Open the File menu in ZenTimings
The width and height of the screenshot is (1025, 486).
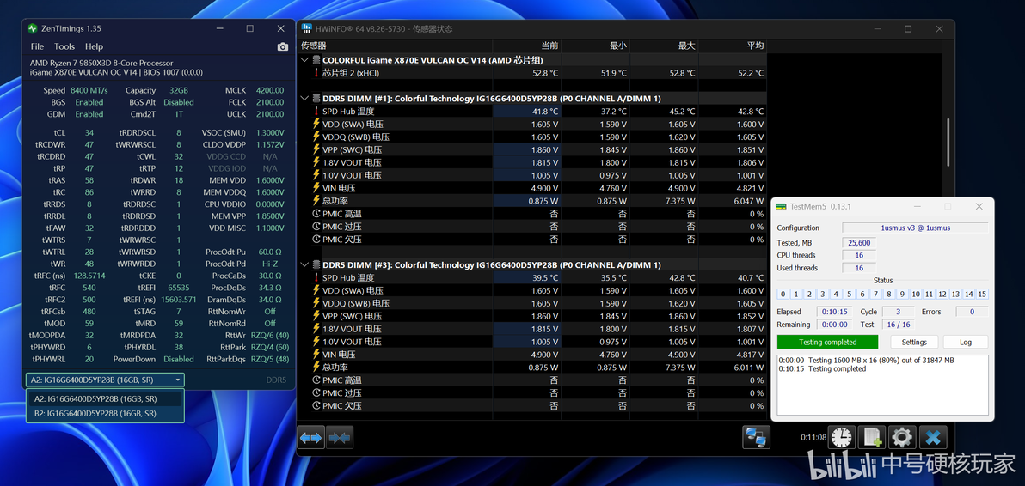37,47
